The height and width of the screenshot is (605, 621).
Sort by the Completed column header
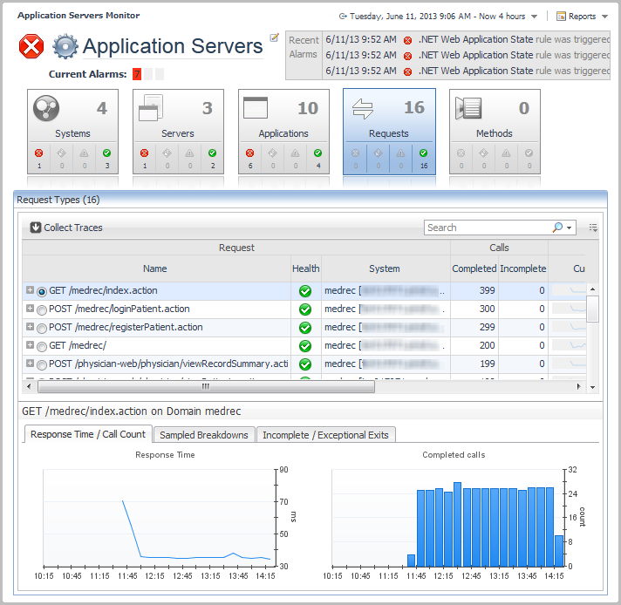pos(474,269)
